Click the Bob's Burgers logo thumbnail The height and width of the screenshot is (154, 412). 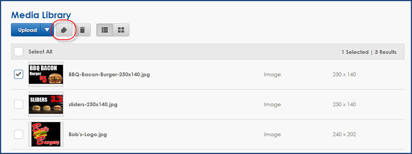tap(46, 134)
